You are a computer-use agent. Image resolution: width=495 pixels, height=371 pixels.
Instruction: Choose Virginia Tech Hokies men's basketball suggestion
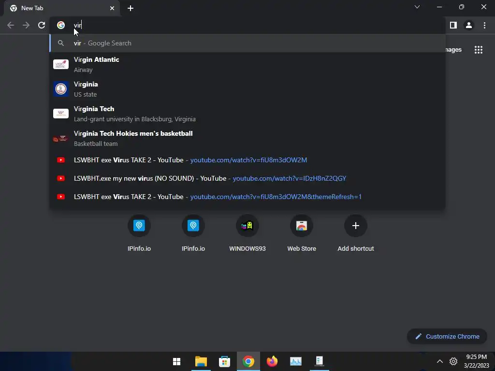click(248, 138)
